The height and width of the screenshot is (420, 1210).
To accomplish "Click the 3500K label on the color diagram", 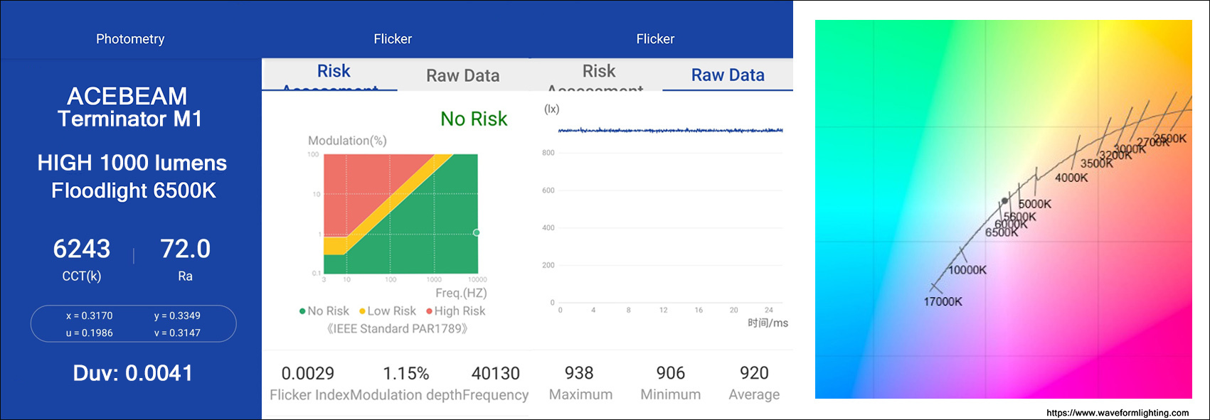I will pyautogui.click(x=1097, y=163).
